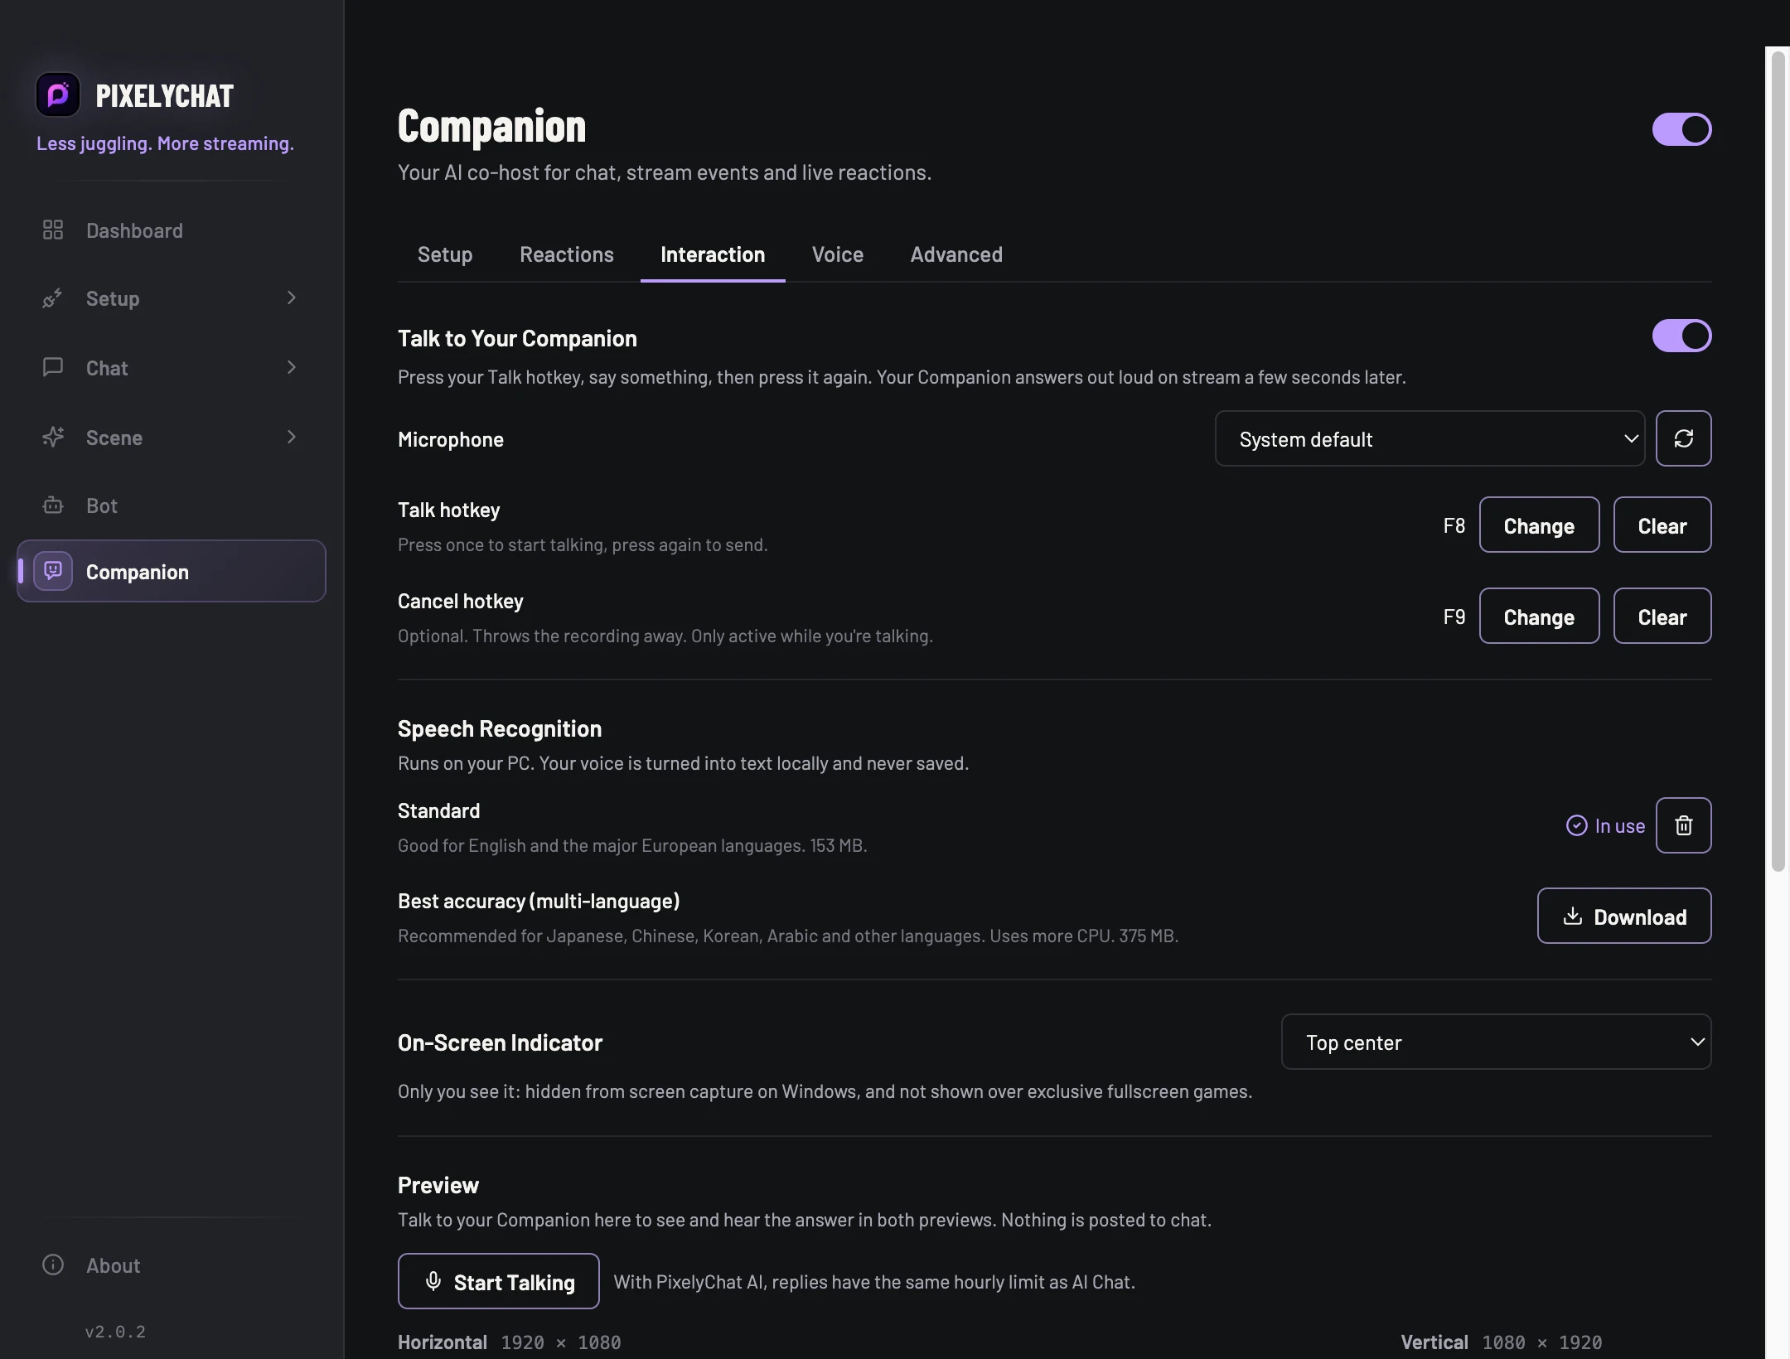This screenshot has height=1359, width=1790.
Task: Click the Horizontal 1920 × 1080 label
Action: 509,1342
